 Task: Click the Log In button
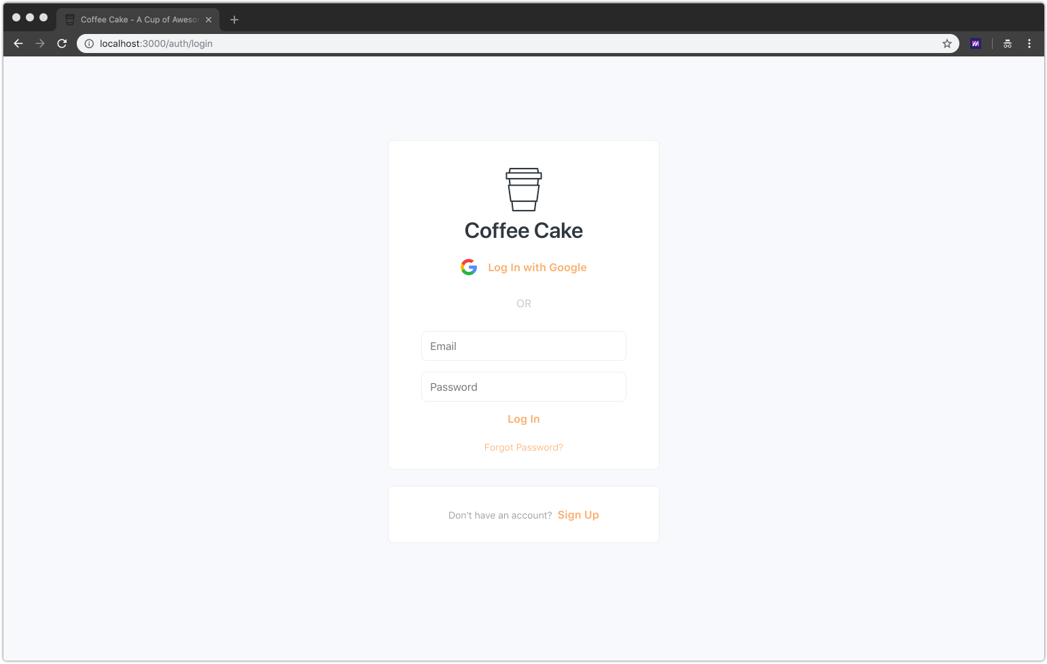click(524, 419)
